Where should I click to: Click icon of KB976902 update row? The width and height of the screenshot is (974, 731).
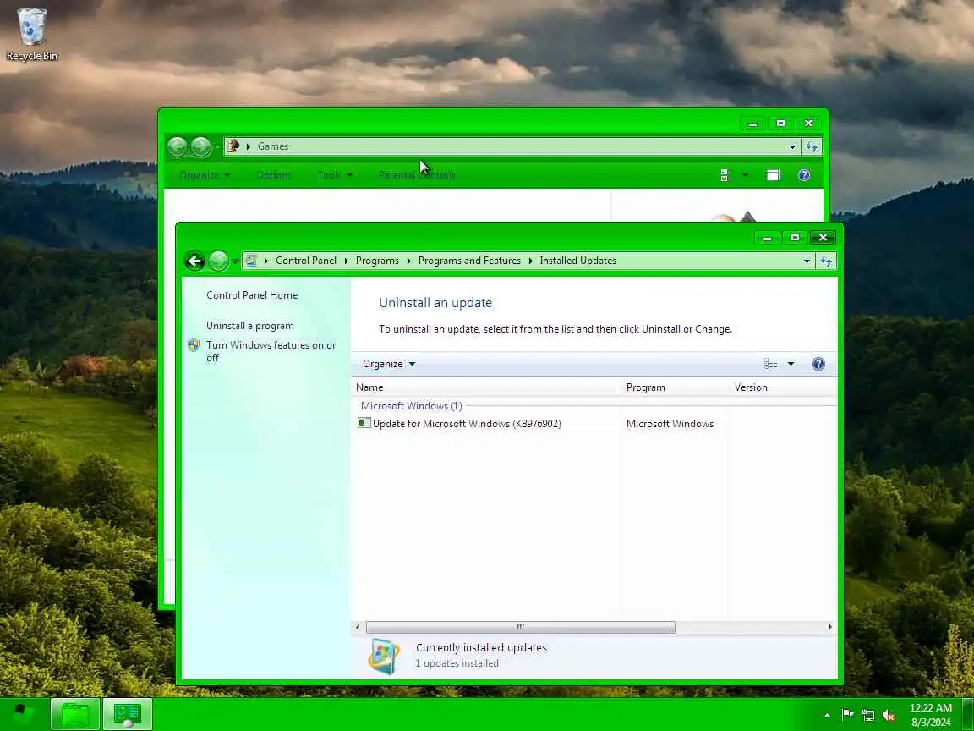pos(364,423)
